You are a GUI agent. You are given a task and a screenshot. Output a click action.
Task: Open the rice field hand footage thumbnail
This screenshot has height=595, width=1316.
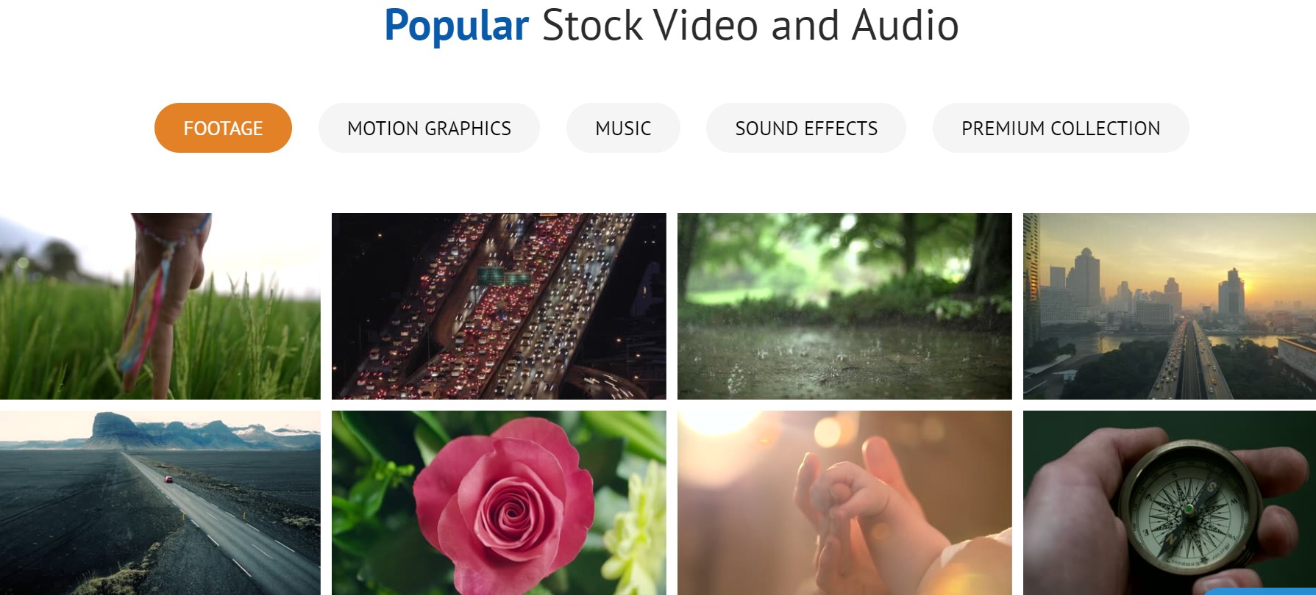[160, 306]
